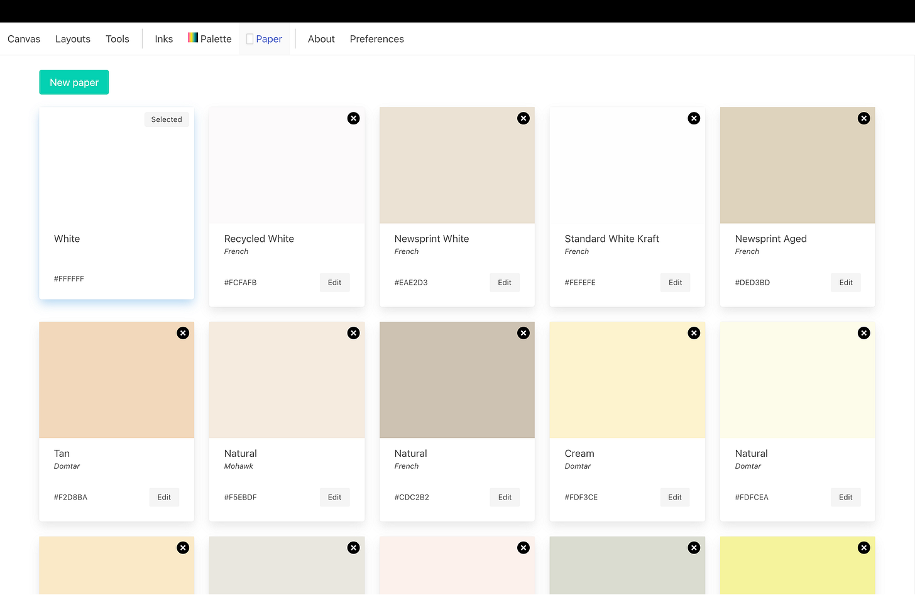The height and width of the screenshot is (595, 915).
Task: Remove the Newsprint Aged paper
Action: point(864,118)
